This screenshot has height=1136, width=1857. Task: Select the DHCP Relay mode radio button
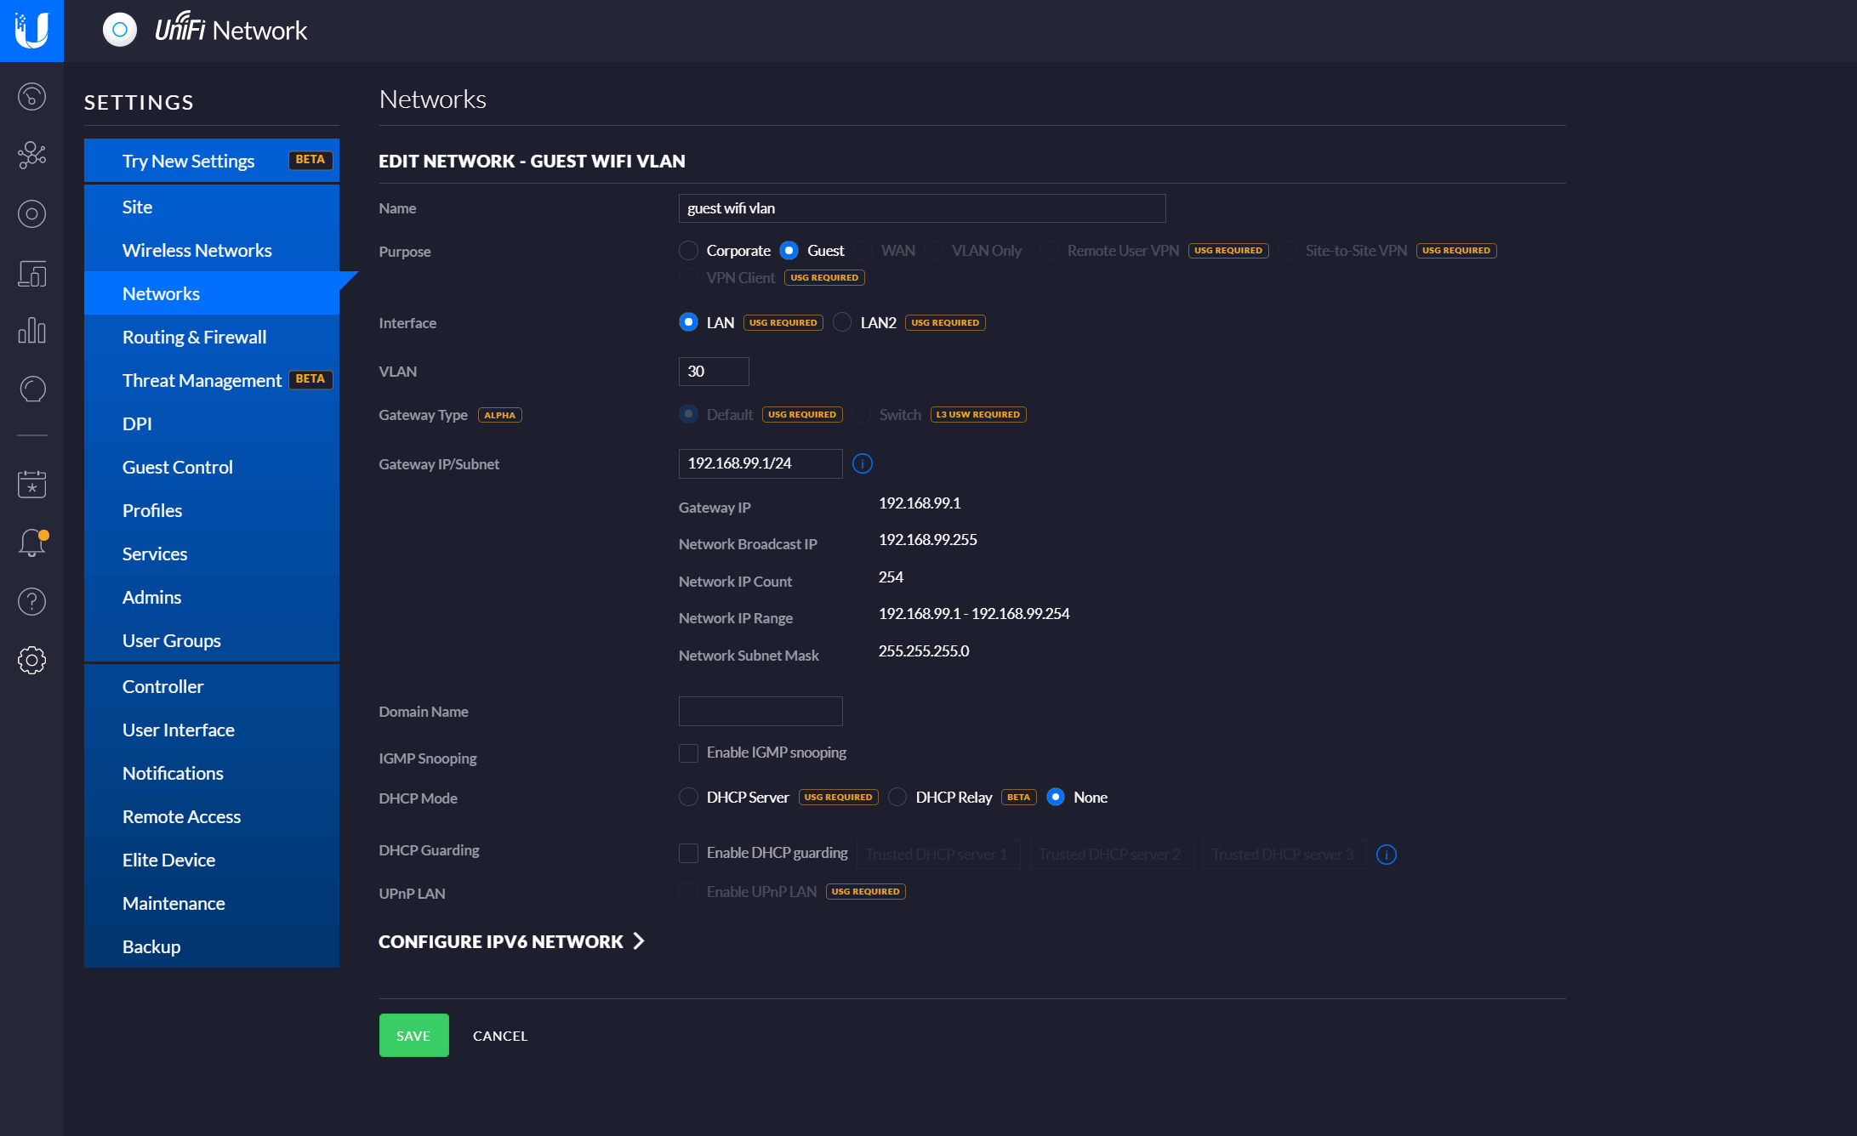(x=897, y=798)
